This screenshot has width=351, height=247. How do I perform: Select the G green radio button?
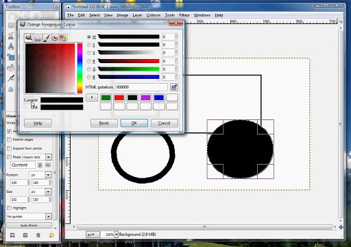click(x=89, y=69)
